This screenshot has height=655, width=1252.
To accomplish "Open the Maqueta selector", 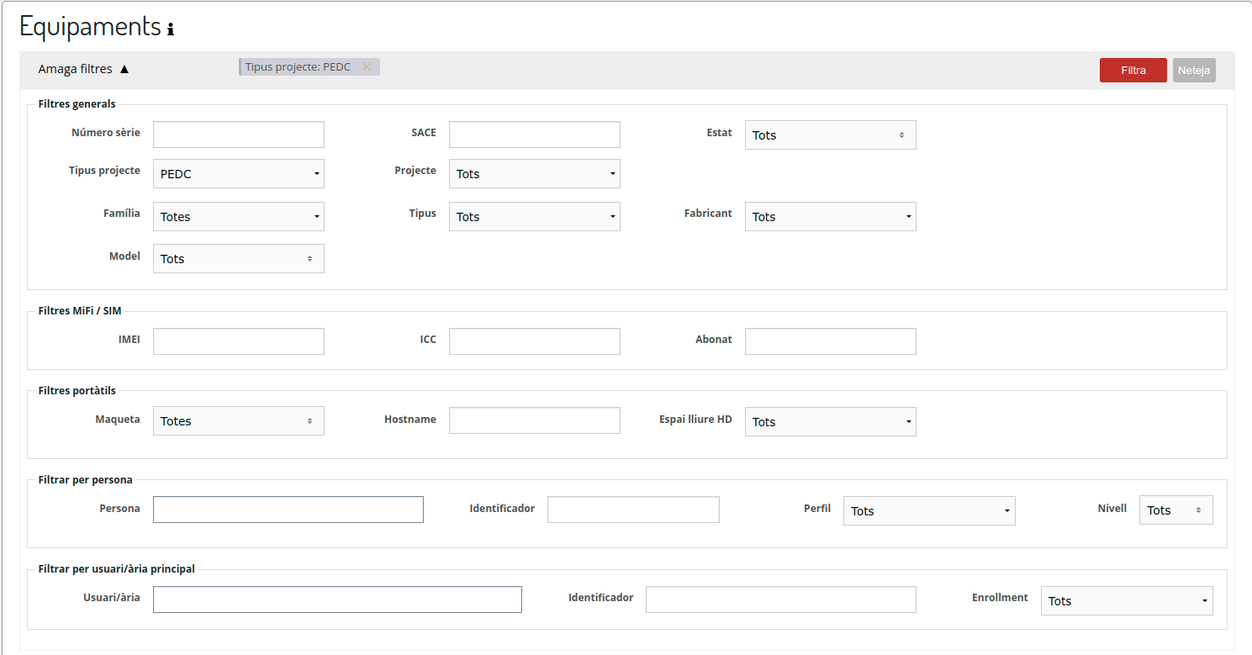I will coord(239,421).
